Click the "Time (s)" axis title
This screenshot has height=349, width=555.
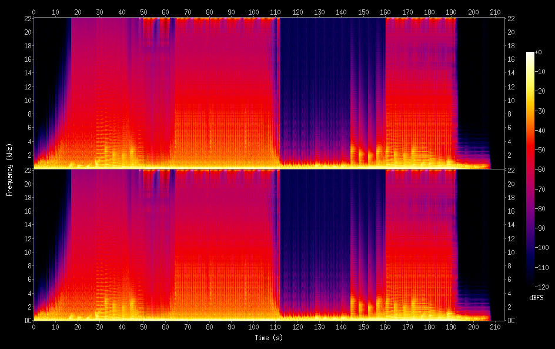pyautogui.click(x=268, y=338)
